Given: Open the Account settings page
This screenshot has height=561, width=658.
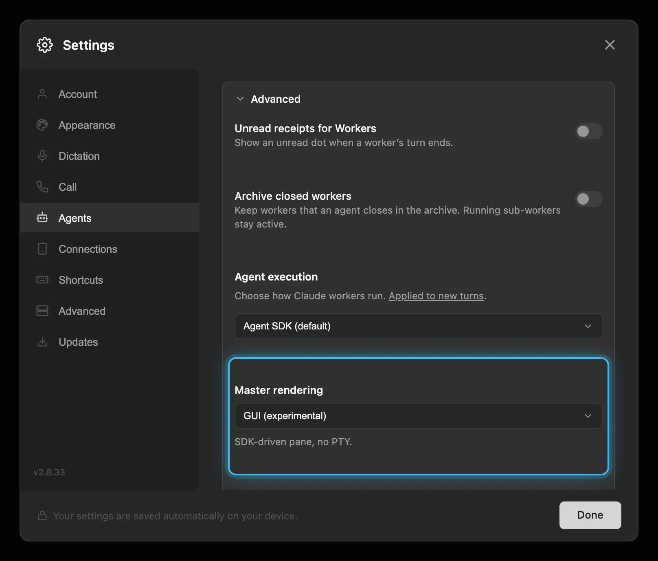Looking at the screenshot, I should [x=110, y=94].
